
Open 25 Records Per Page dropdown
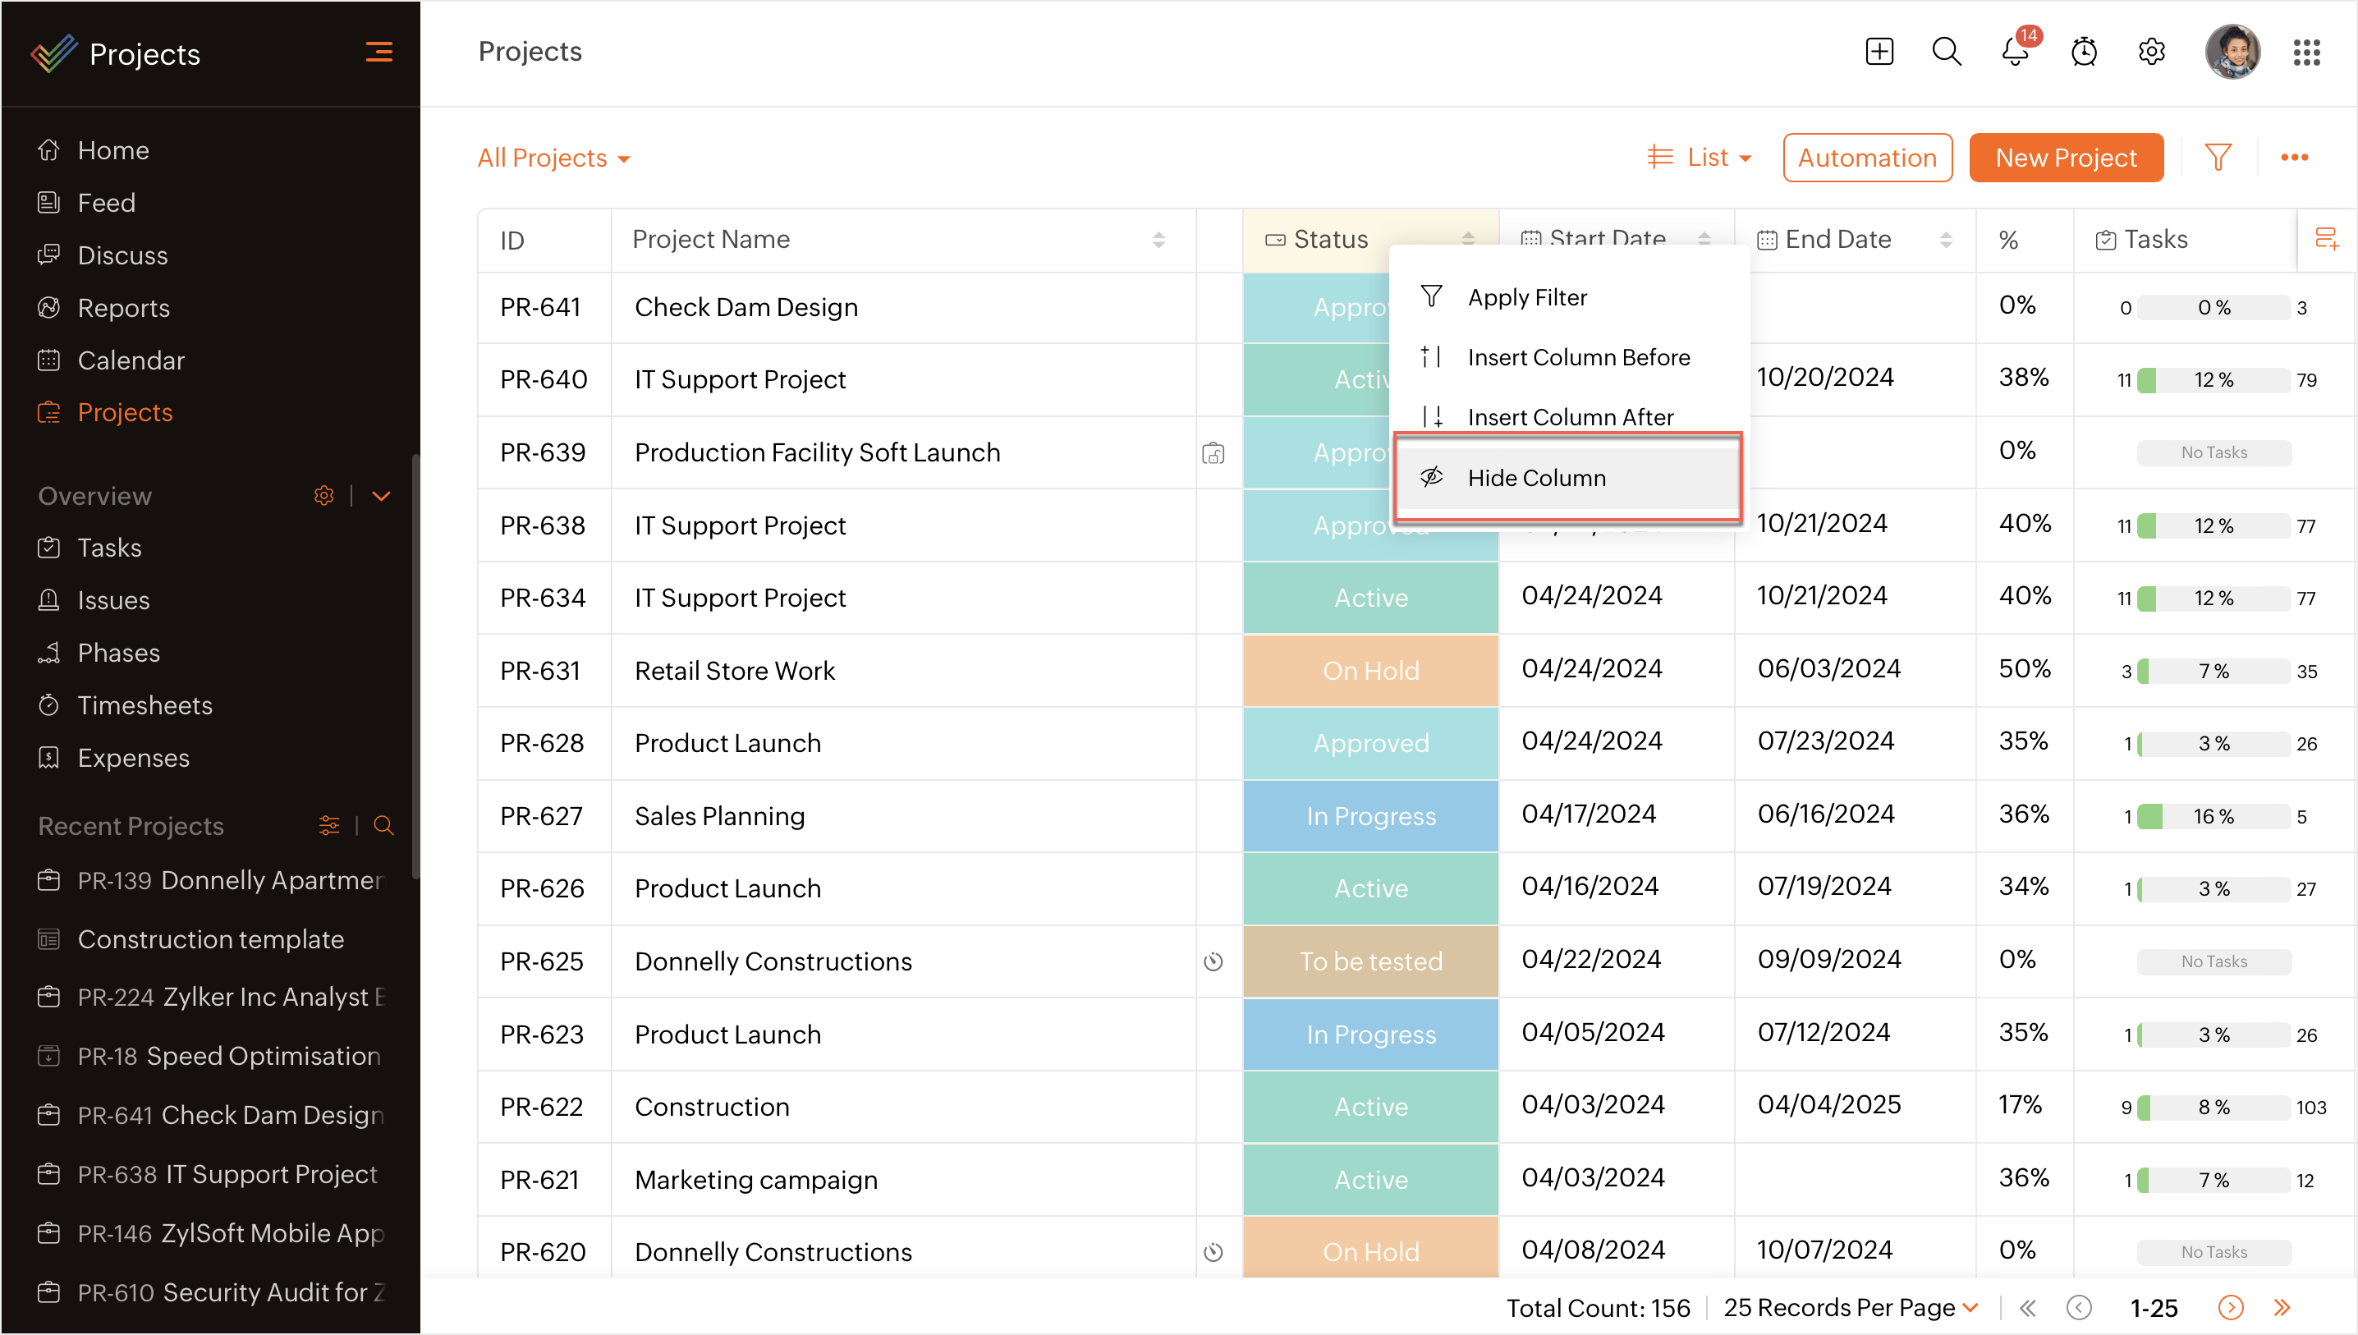1849,1307
